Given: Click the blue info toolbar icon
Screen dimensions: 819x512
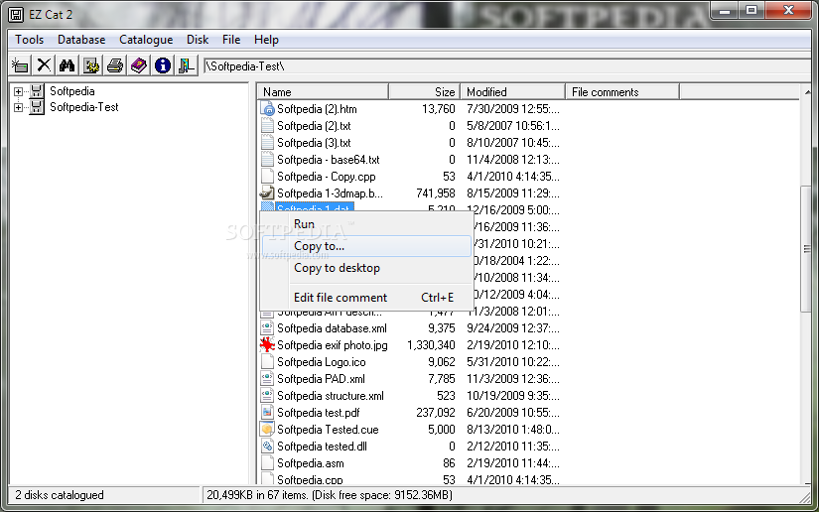Looking at the screenshot, I should pyautogui.click(x=163, y=65).
